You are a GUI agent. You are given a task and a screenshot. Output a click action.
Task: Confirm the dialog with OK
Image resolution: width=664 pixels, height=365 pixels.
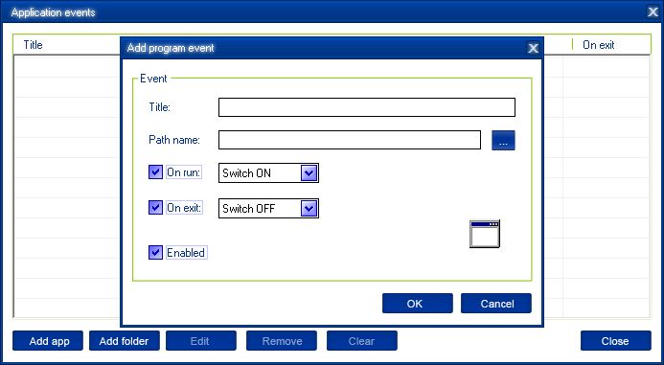point(417,303)
